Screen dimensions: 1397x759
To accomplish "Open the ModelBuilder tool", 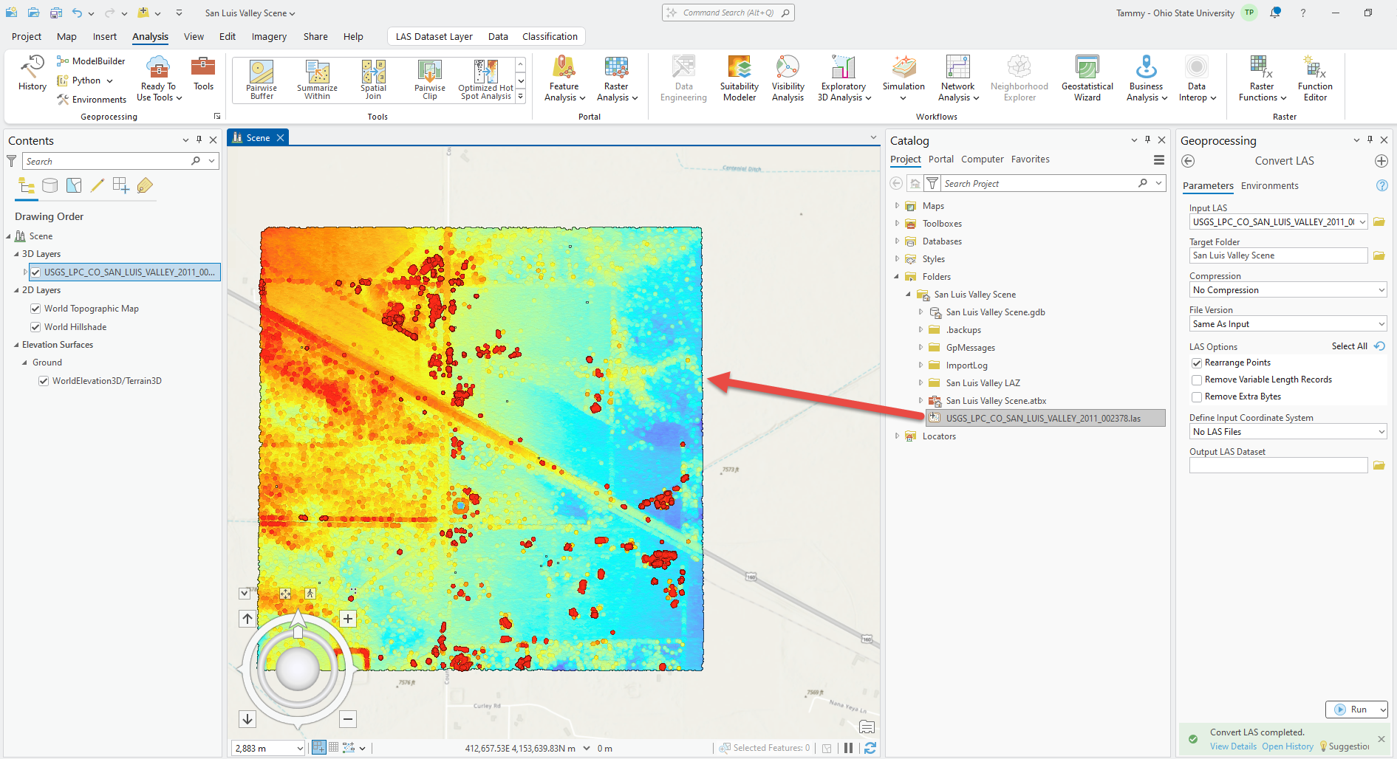I will tap(91, 61).
